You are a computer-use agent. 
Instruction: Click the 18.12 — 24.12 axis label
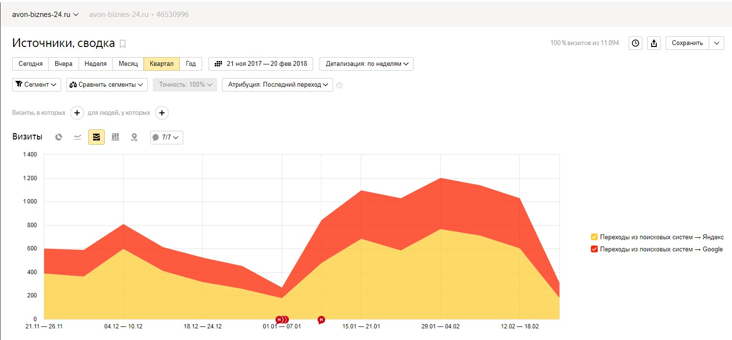click(x=203, y=326)
